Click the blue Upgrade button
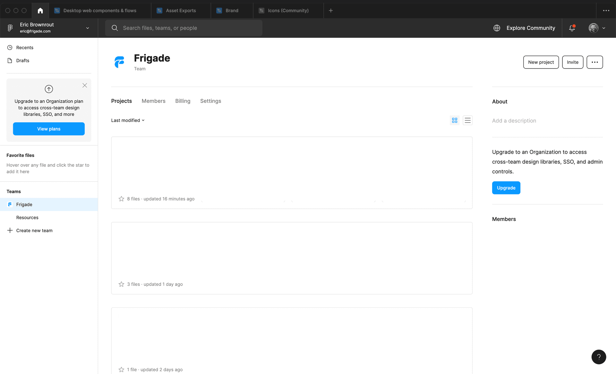 coord(506,188)
